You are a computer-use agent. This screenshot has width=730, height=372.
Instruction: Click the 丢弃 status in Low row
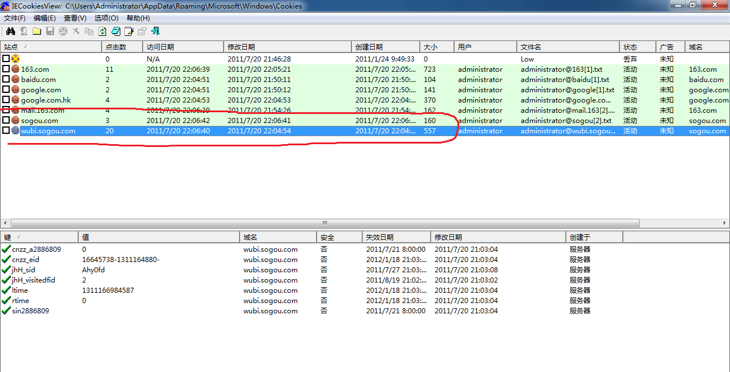click(630, 59)
